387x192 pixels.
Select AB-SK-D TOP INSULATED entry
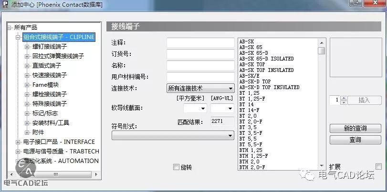269,87
